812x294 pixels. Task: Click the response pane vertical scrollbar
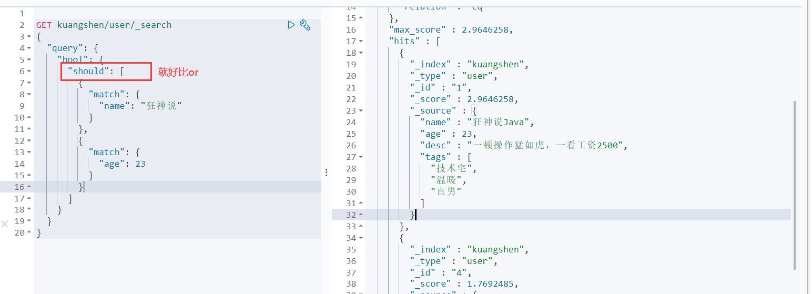coord(794,184)
